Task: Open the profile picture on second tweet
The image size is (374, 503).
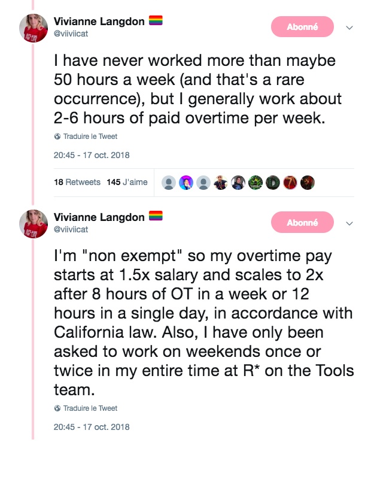Action: (x=34, y=223)
